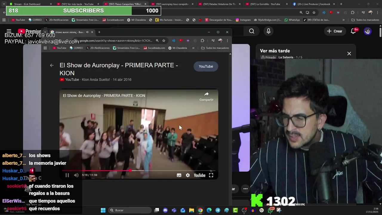
Task: Open Telegram from the taskbar
Action: 218,210
